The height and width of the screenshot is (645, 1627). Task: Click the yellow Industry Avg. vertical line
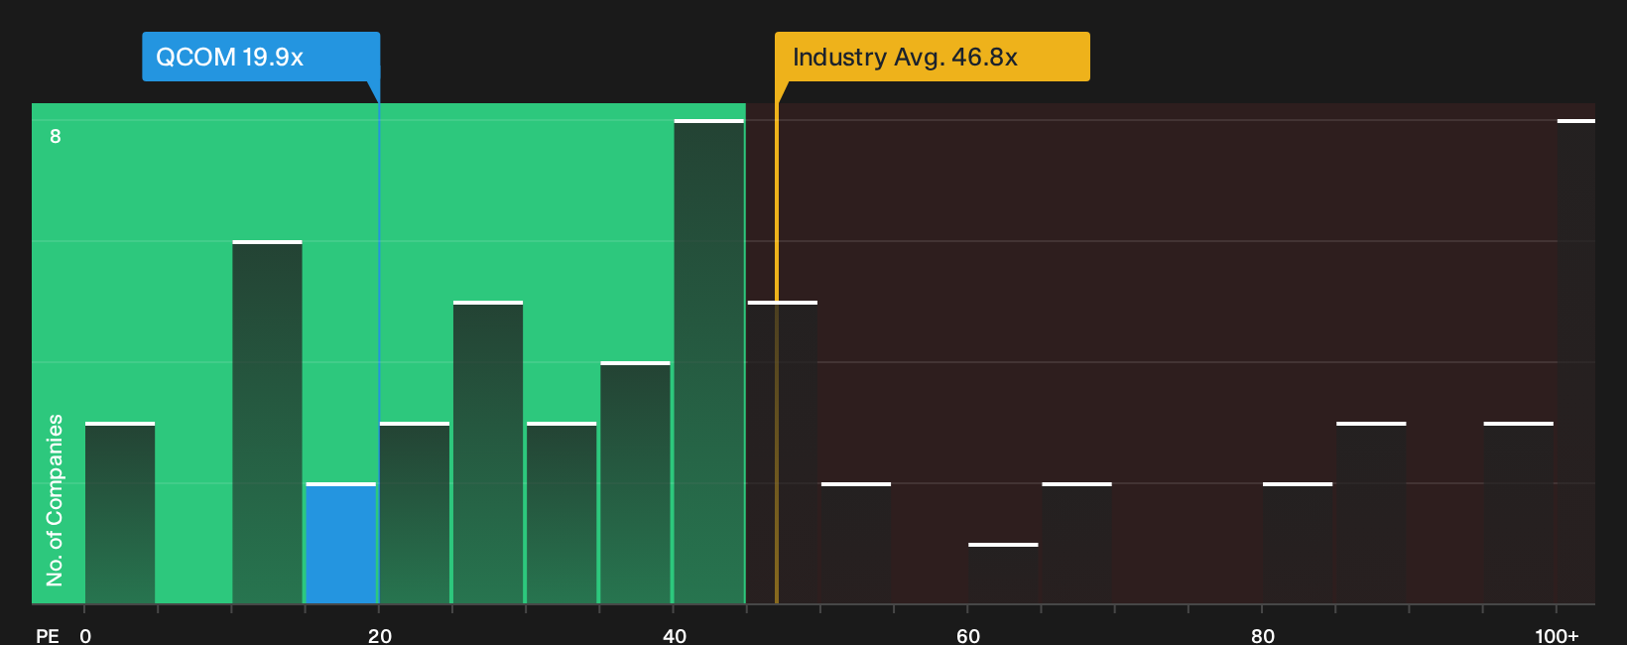coord(777,353)
